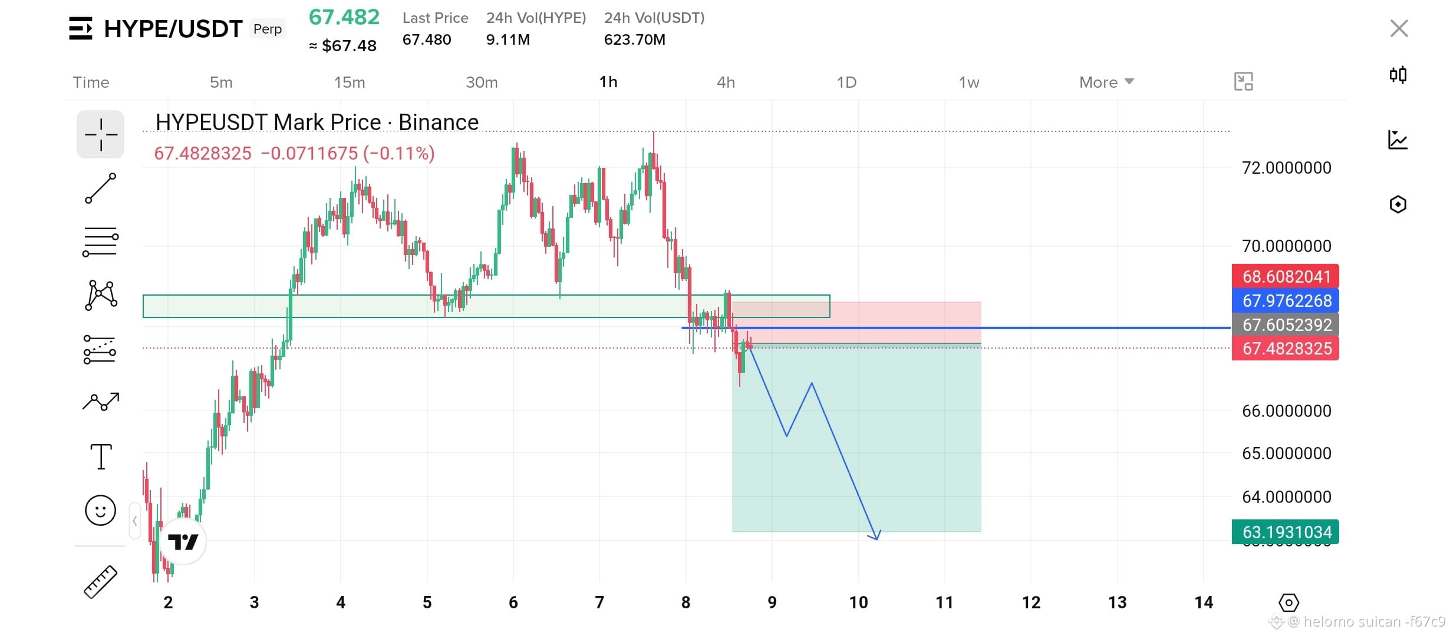Click the 65.0000000 price axis label
1450x636 pixels.
[1287, 453]
